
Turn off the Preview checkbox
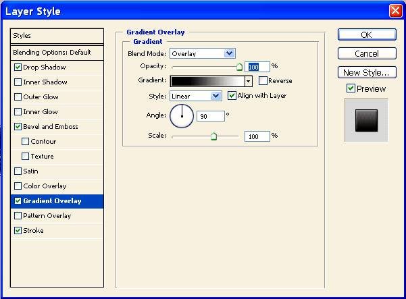(351, 88)
